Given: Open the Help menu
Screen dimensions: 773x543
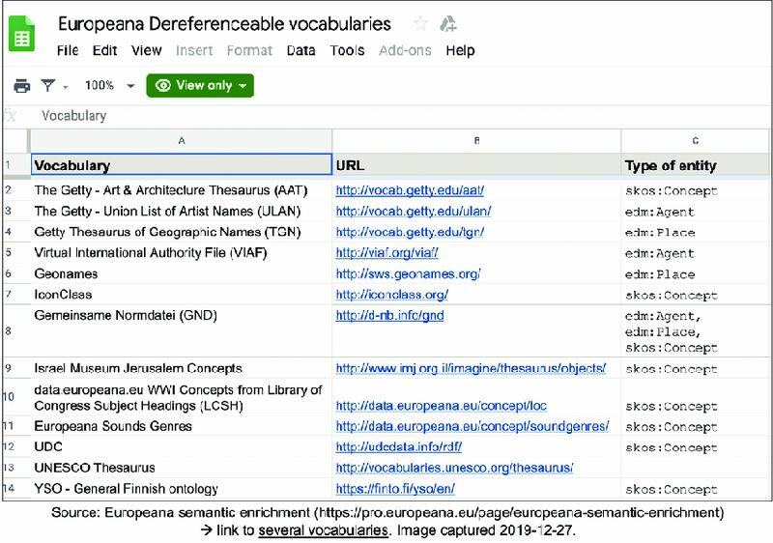Looking at the screenshot, I should pos(460,50).
